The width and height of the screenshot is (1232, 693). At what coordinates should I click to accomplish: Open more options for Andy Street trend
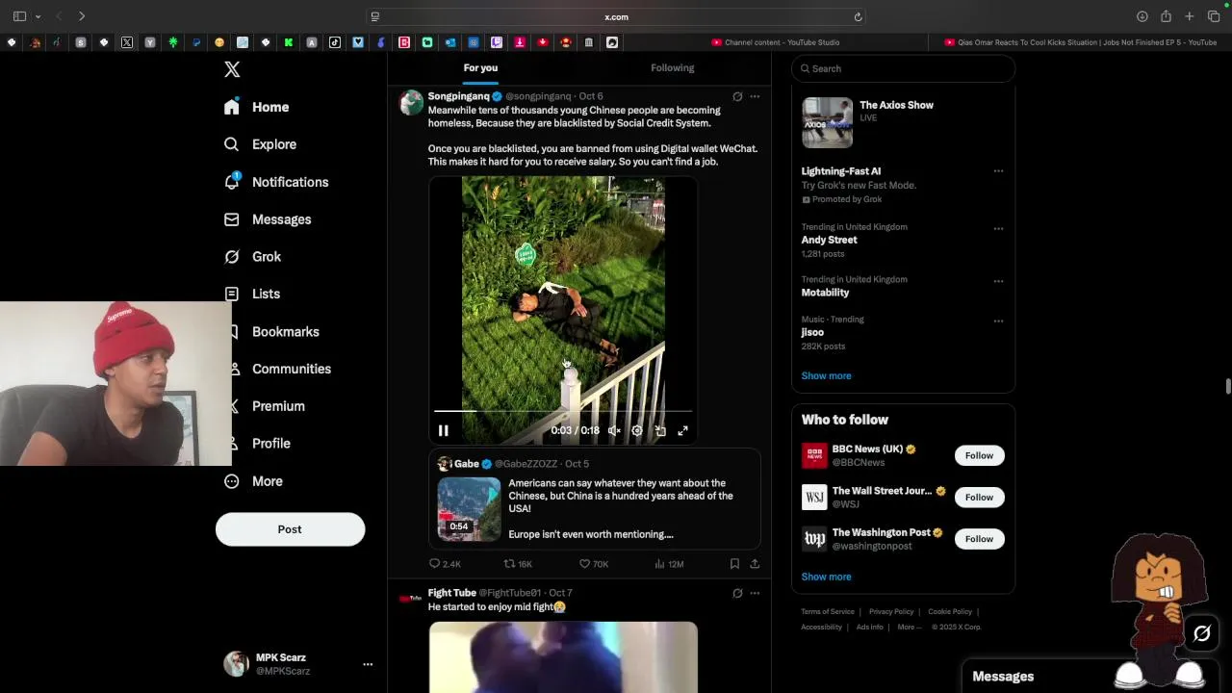pos(998,229)
